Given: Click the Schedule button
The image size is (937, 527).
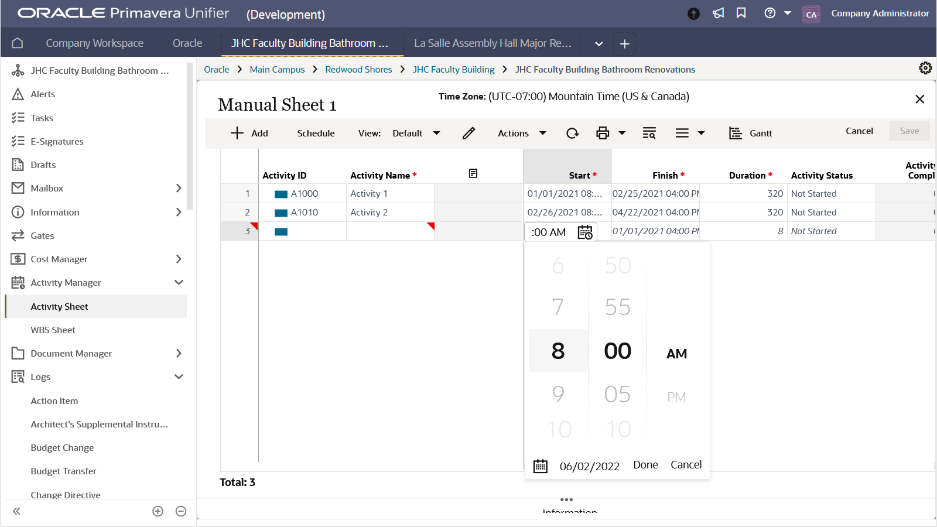Looking at the screenshot, I should point(316,133).
